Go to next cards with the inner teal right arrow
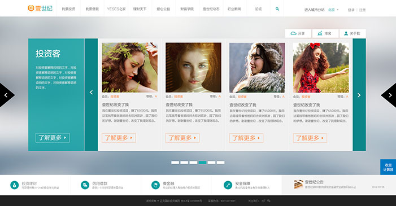The image size is (396, 206). click(359, 95)
